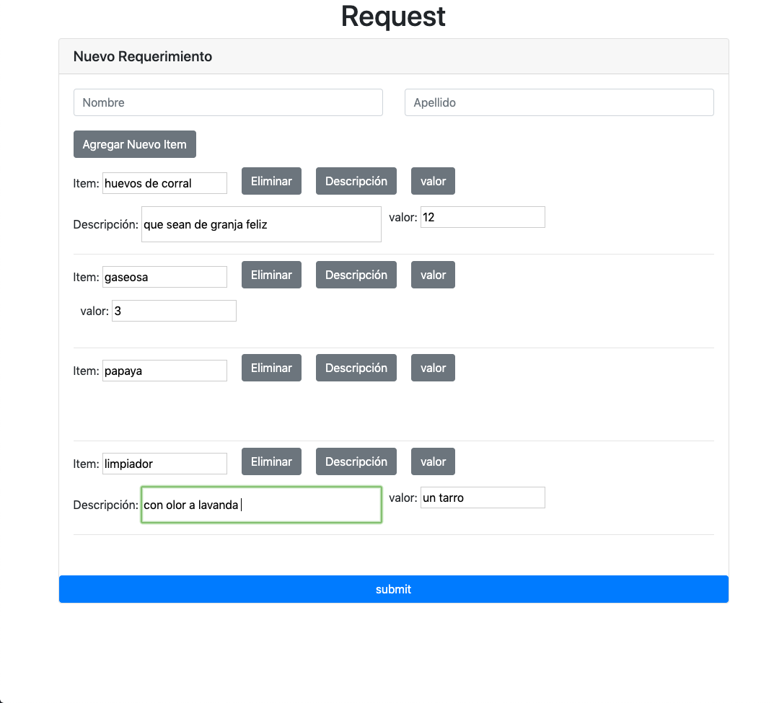The height and width of the screenshot is (703, 774).
Task: Select the gaseosa valor field showing 3
Action: coord(174,311)
